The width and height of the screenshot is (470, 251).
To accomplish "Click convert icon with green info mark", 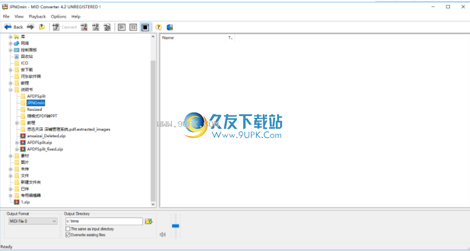I will pyautogui.click(x=95, y=27).
